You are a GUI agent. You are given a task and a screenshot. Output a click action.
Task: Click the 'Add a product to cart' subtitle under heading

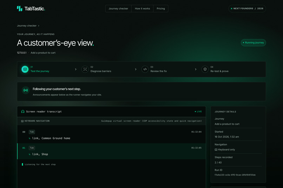[x=43, y=53]
